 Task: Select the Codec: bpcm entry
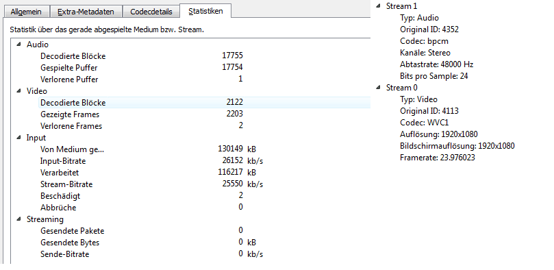(424, 41)
